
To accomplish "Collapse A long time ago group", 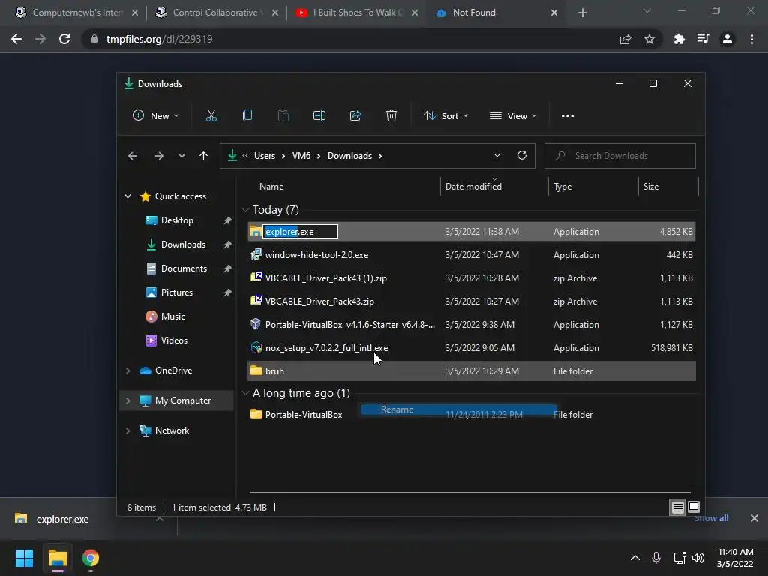I will click(x=245, y=393).
